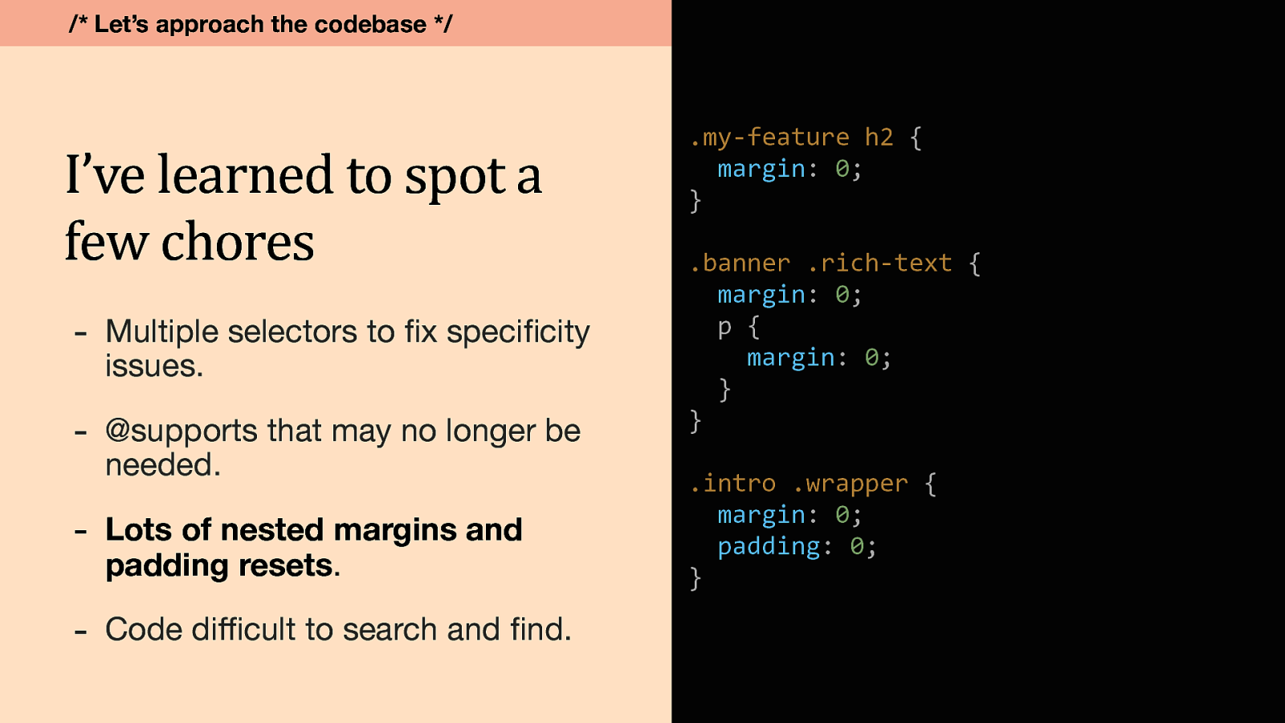Click the closing brace of the .intro .wrapper rule

coord(696,578)
